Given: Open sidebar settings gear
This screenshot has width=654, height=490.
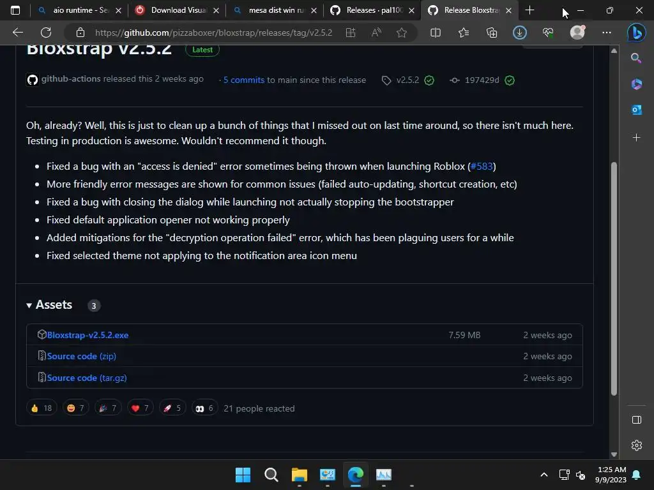Looking at the screenshot, I should (x=637, y=445).
